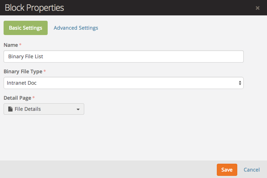Open the Binary File Type dropdown
The width and height of the screenshot is (267, 178).
tap(123, 83)
